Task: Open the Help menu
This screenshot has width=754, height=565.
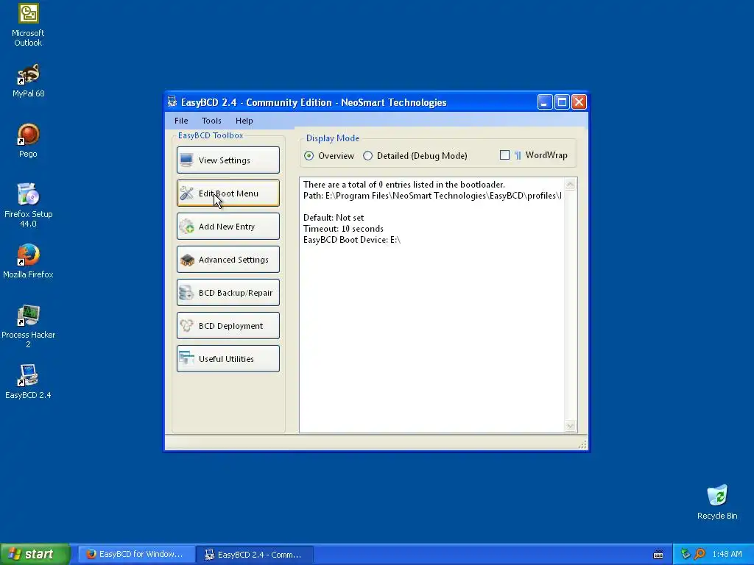Action: click(244, 121)
